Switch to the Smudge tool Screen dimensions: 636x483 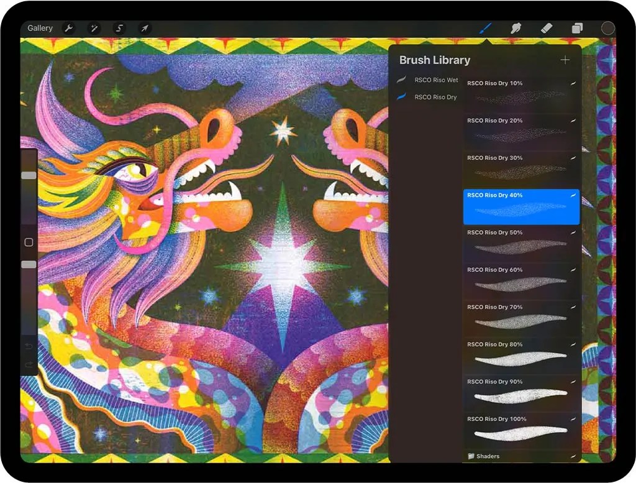pos(516,28)
